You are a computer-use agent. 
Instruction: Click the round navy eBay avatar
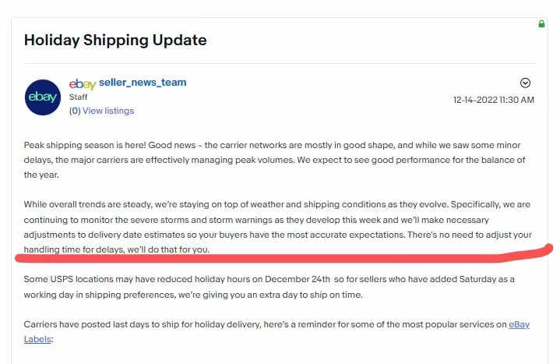43,97
